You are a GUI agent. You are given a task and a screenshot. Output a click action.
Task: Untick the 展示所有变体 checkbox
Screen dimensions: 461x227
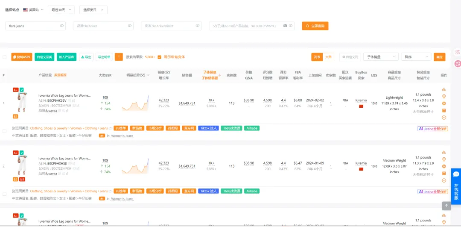pyautogui.click(x=159, y=57)
